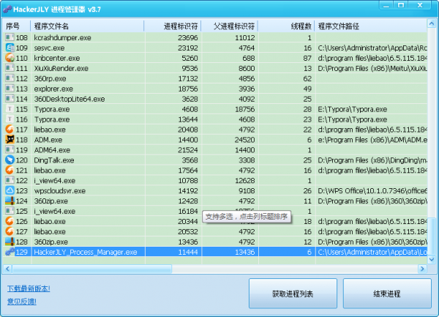
Task: Select the 360DesktopLite64.exe process name
Action: coord(70,99)
